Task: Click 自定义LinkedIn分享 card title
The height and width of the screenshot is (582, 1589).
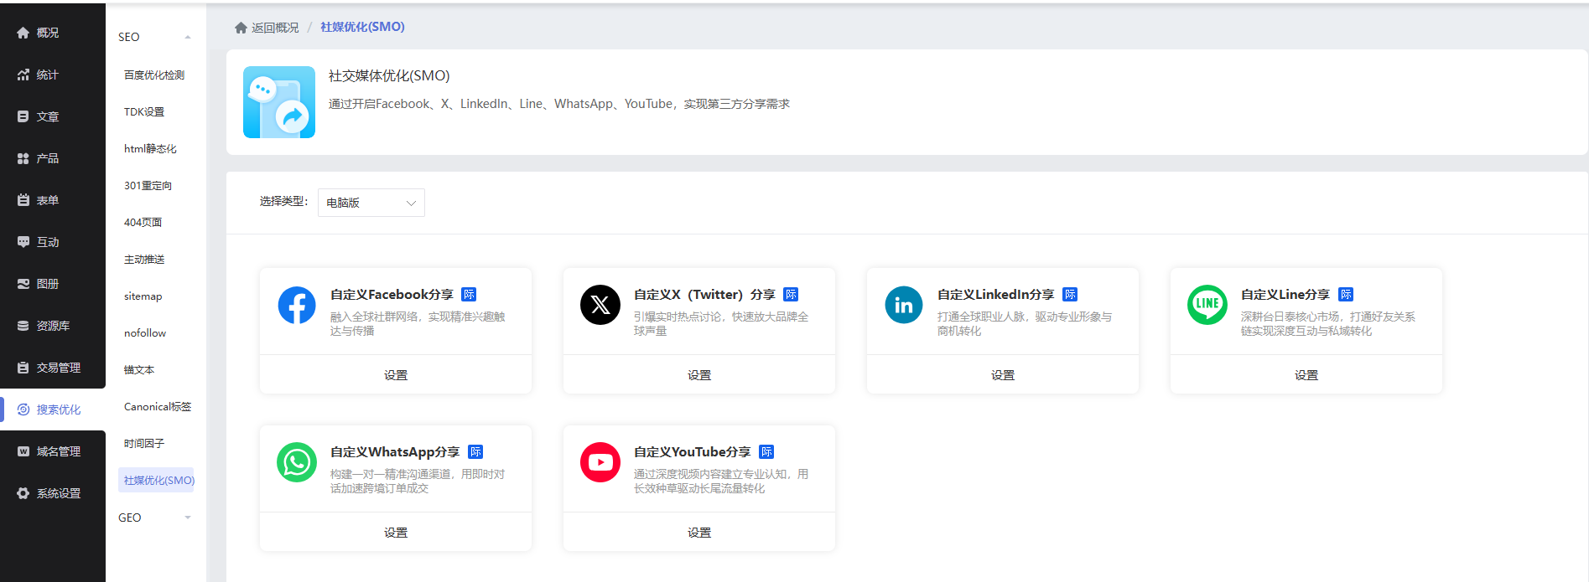Action: pos(996,295)
